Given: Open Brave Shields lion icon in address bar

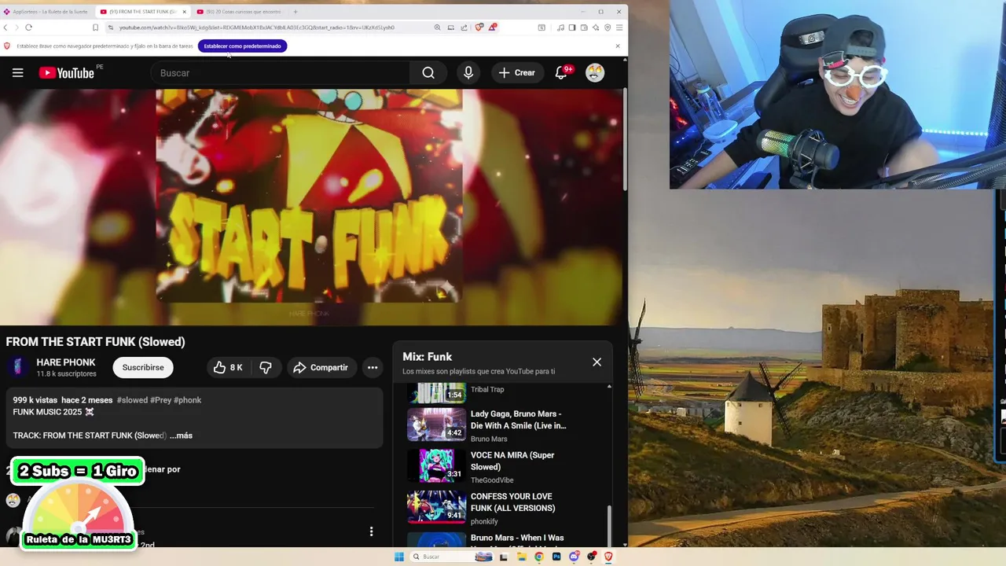Looking at the screenshot, I should 479,28.
